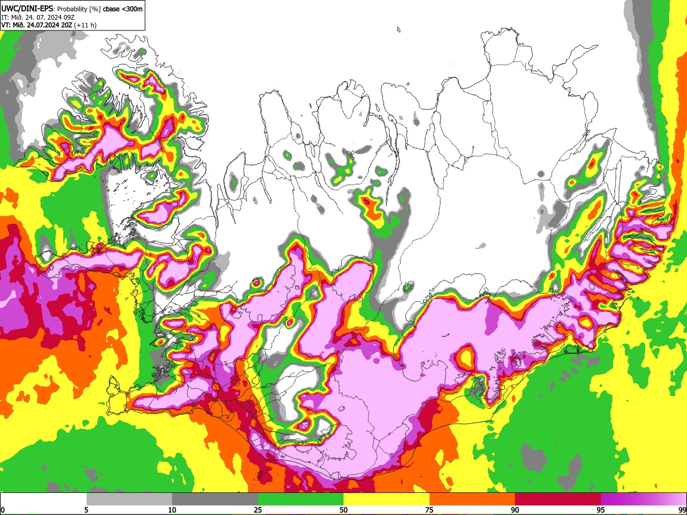This screenshot has height=515, width=687.
Task: Click the IT initial time line
Action: point(38,17)
